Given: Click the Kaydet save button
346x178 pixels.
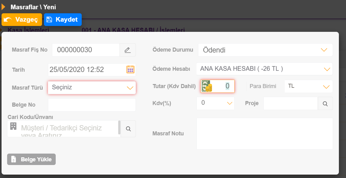Looking at the screenshot, I should pyautogui.click(x=63, y=19).
